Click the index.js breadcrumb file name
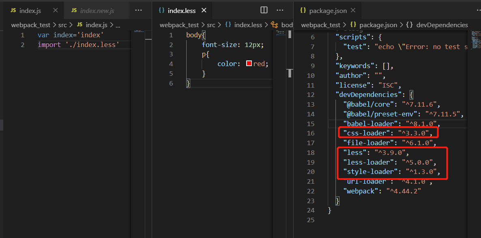This screenshot has width=481, height=238. pos(97,25)
